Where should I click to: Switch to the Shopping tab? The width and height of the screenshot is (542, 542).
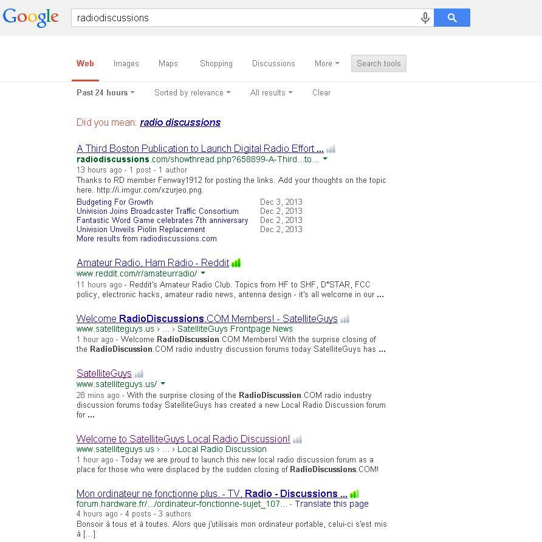coord(216,64)
